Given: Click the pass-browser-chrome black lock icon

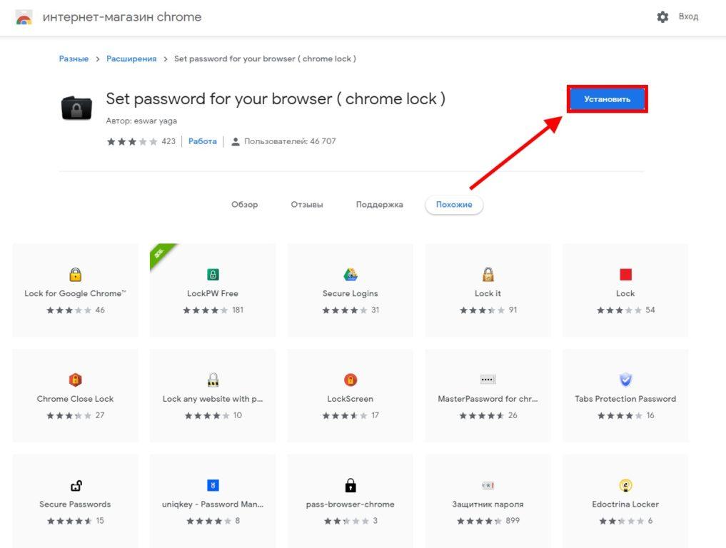Looking at the screenshot, I should pyautogui.click(x=350, y=484).
